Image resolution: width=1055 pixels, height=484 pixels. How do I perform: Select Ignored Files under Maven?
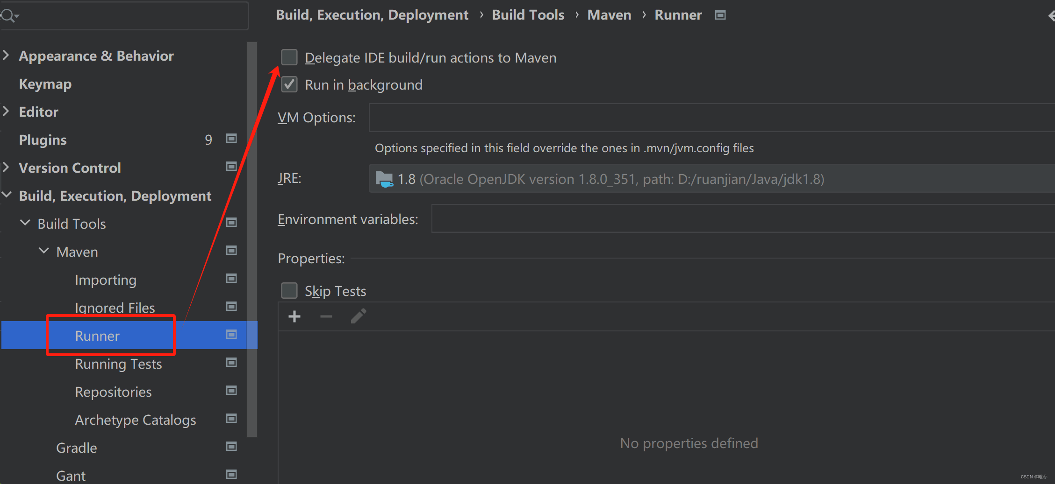click(115, 308)
